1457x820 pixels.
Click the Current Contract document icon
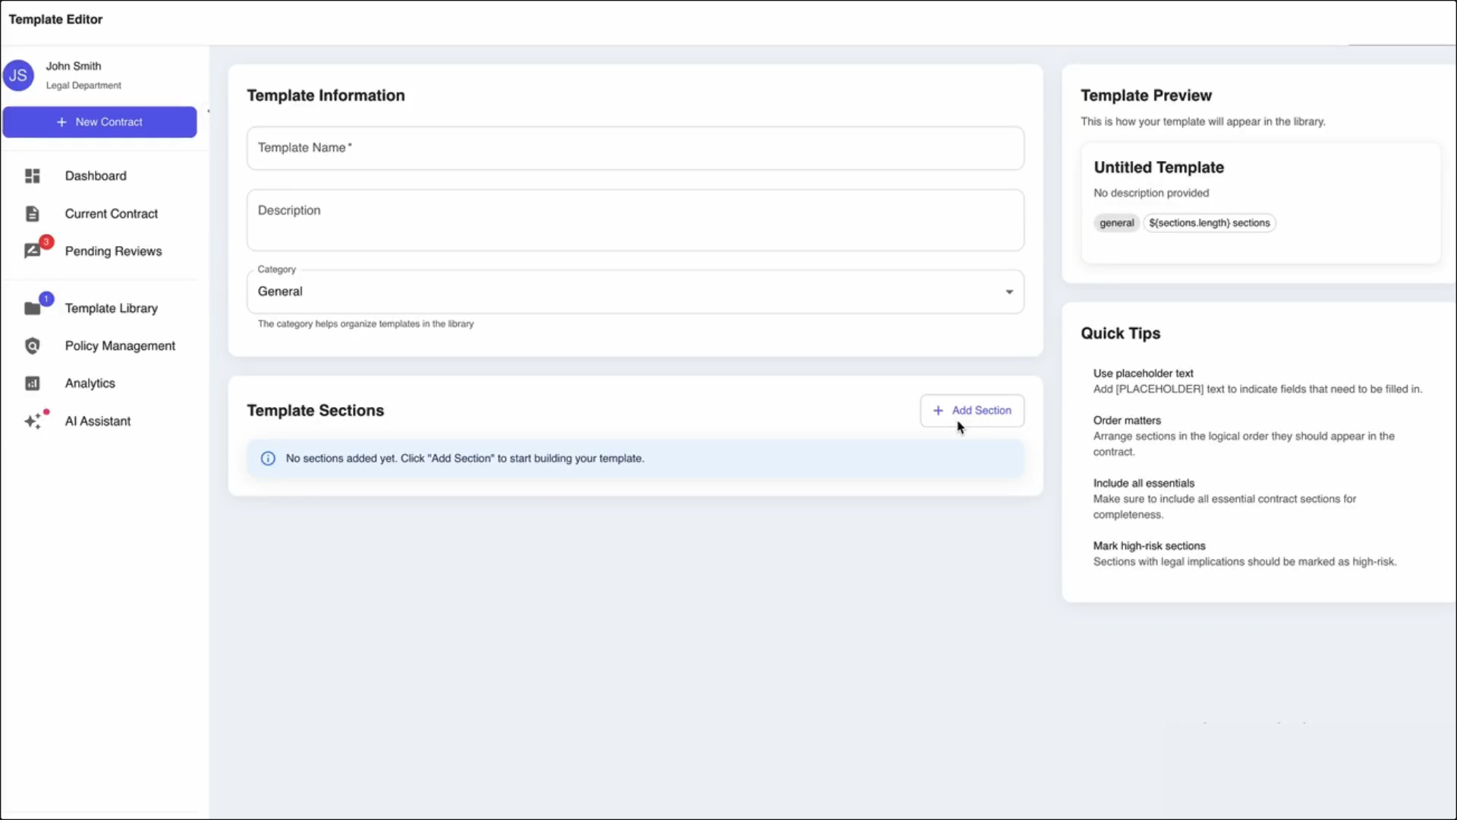32,214
